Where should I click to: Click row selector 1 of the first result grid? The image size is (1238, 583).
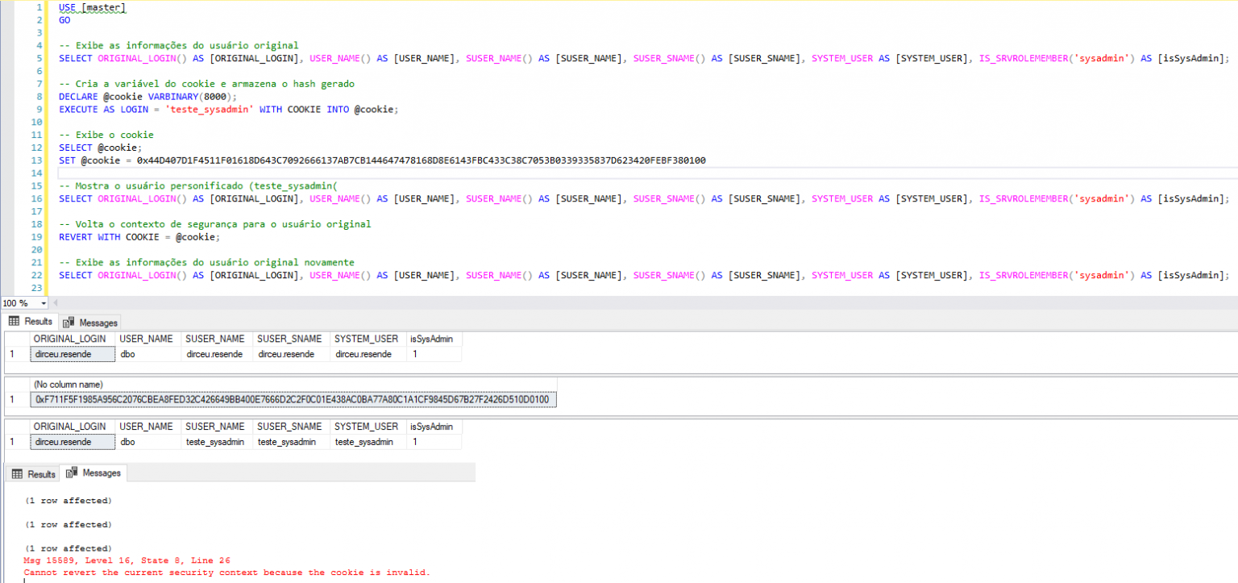[10, 353]
